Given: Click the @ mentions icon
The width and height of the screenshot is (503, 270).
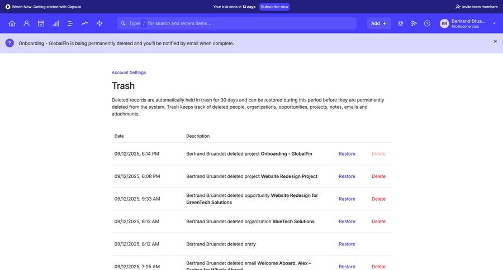Looking at the screenshot, I should pos(400,23).
